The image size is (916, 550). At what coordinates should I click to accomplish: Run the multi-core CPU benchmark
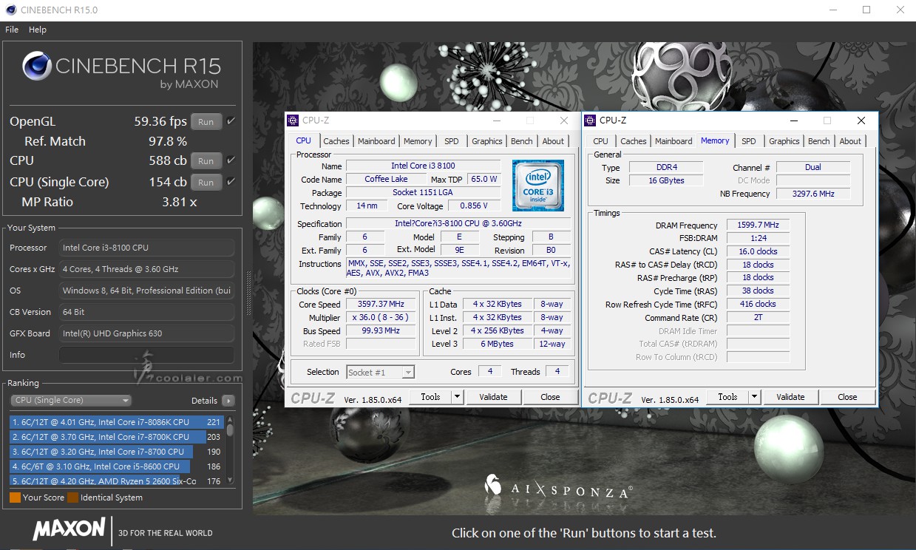(x=206, y=161)
